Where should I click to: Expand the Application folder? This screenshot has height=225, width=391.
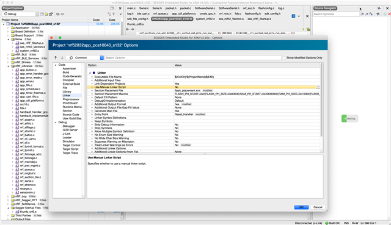(x=8, y=28)
